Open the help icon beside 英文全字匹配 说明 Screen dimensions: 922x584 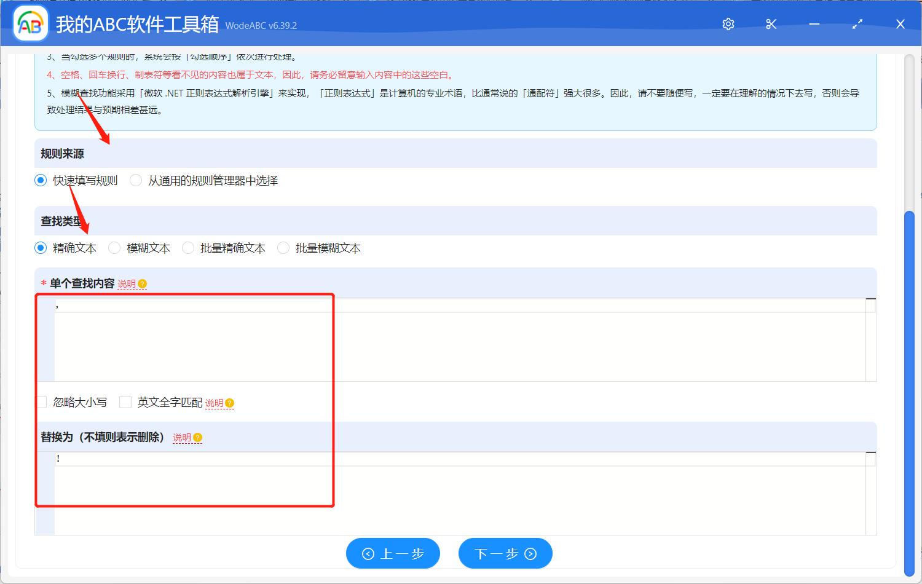(229, 403)
